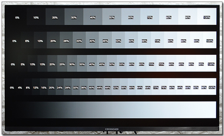Click the 32% grayscale patch
The image size is (224, 136).
pos(76,87)
